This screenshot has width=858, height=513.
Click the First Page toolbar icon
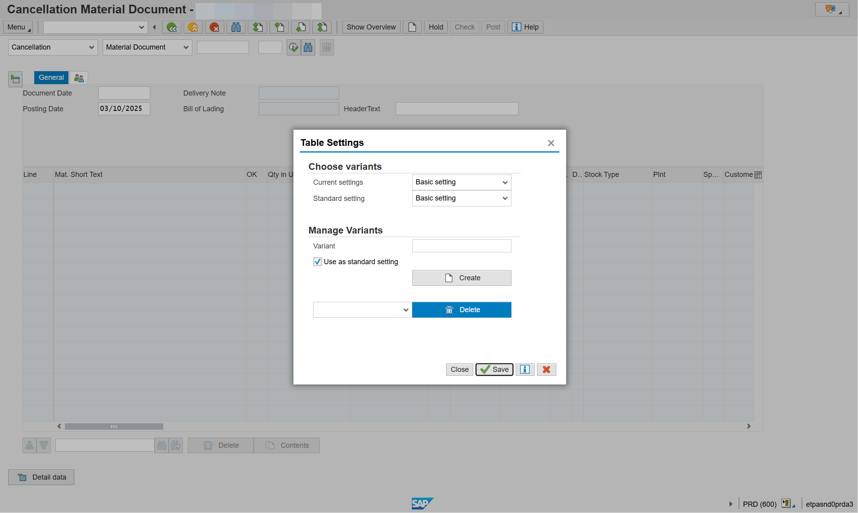point(258,27)
